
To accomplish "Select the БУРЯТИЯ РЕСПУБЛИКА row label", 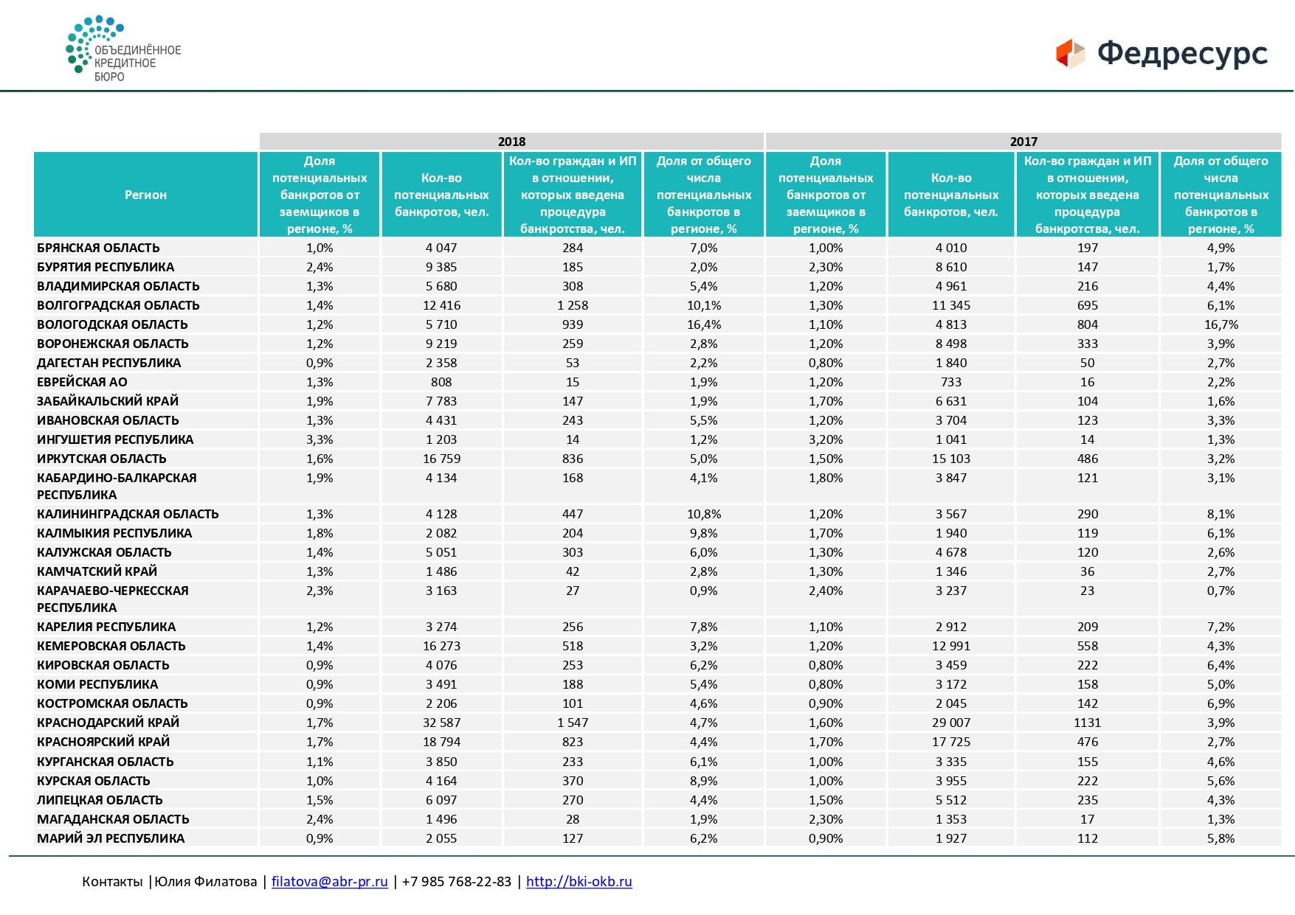I will 106,267.
